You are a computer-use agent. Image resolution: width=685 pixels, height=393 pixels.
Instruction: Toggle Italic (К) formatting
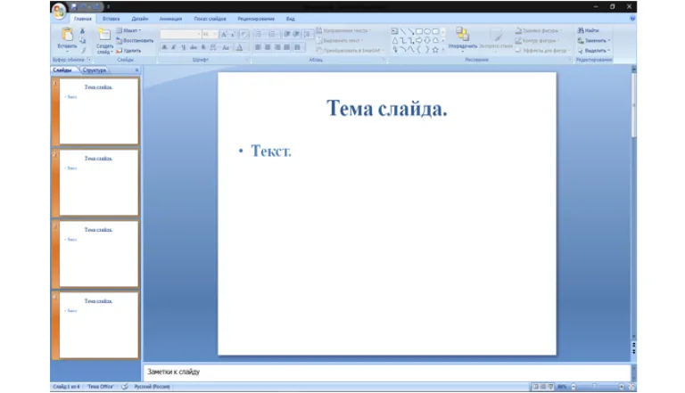pos(173,47)
